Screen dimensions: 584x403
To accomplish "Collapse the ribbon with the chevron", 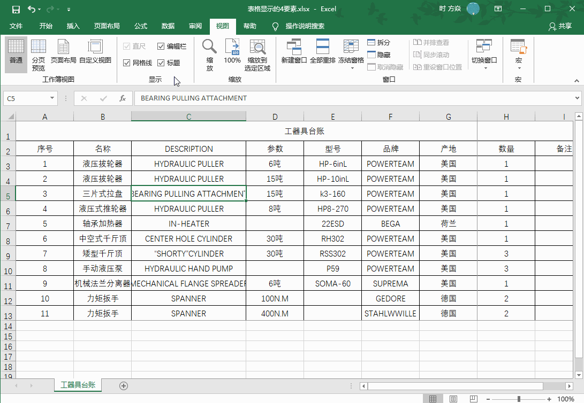I will click(x=577, y=80).
